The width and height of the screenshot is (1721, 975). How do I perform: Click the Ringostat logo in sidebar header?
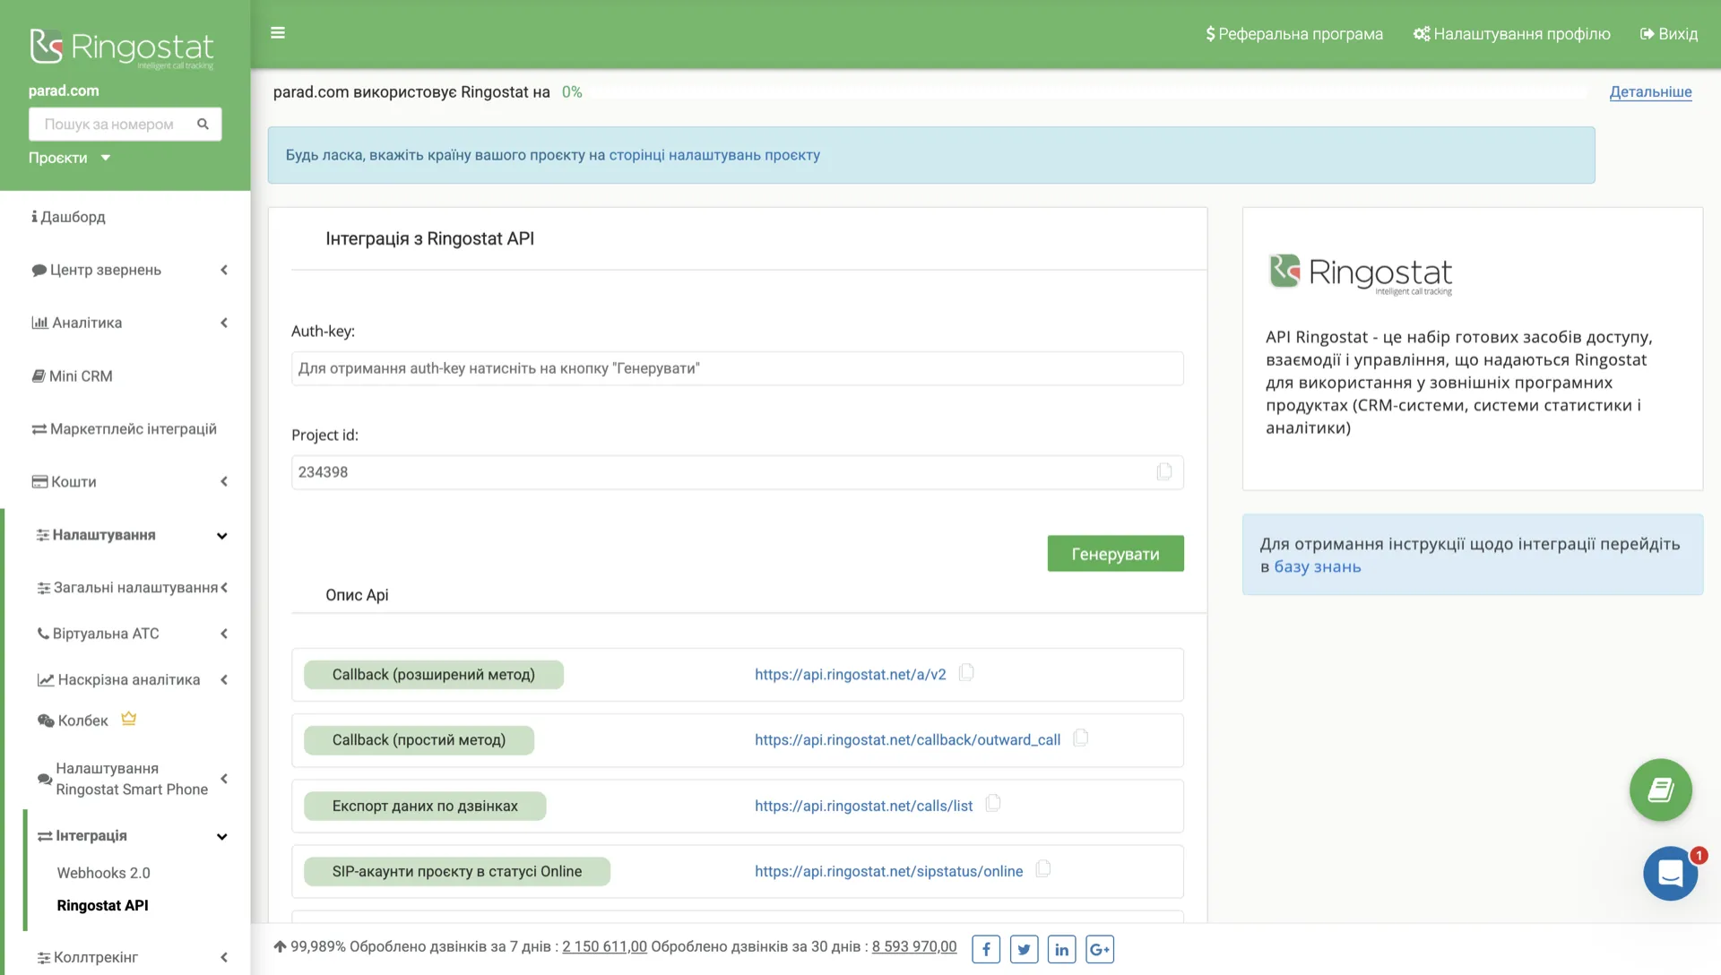122,48
